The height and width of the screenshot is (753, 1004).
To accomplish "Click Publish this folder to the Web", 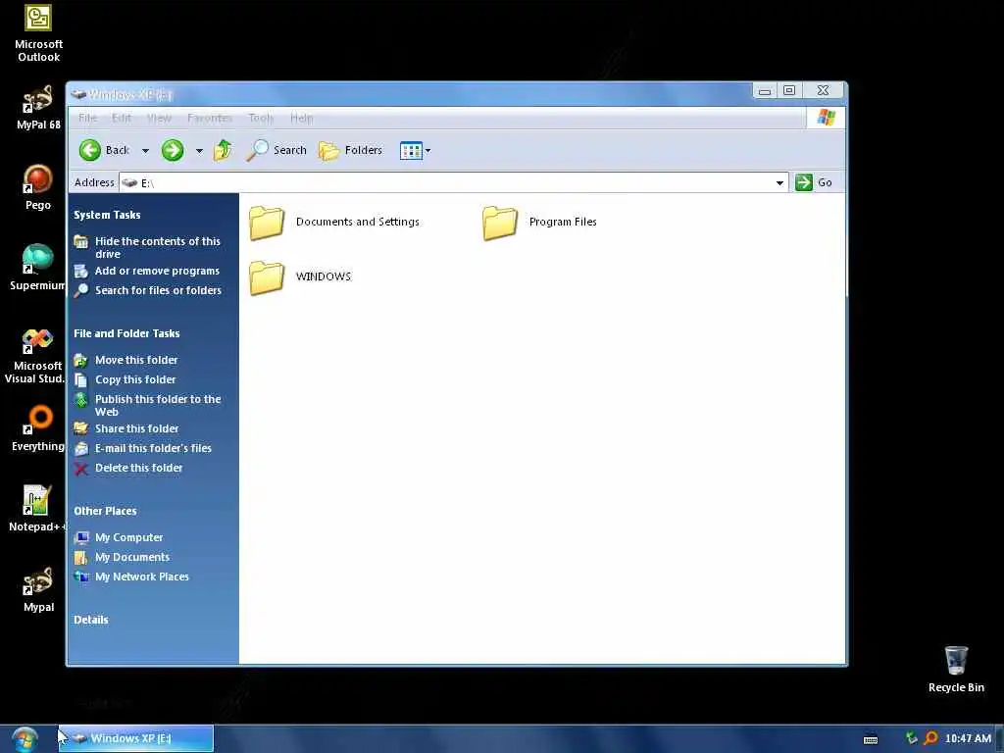I will 158,405.
